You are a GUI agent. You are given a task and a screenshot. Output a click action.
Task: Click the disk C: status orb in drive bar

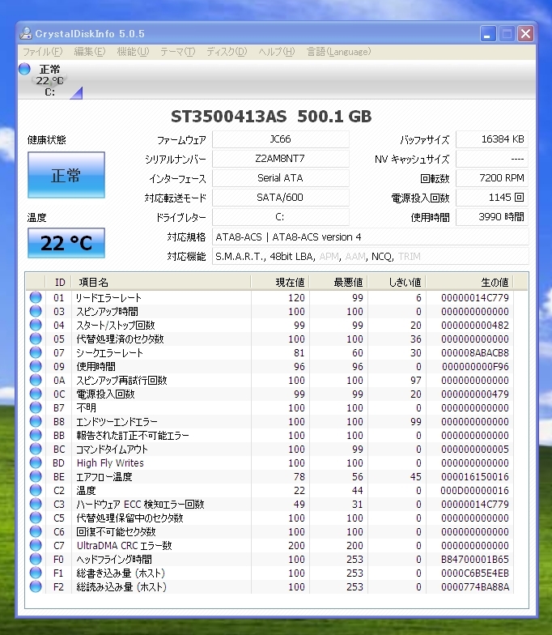coord(24,69)
